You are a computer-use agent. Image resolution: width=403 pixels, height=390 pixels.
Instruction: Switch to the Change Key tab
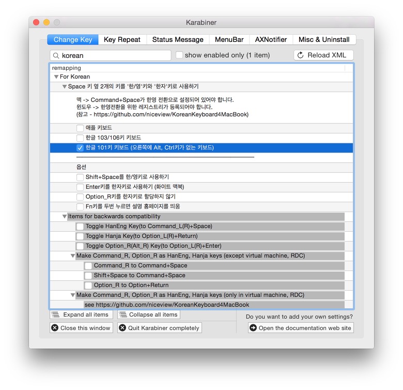[73, 40]
